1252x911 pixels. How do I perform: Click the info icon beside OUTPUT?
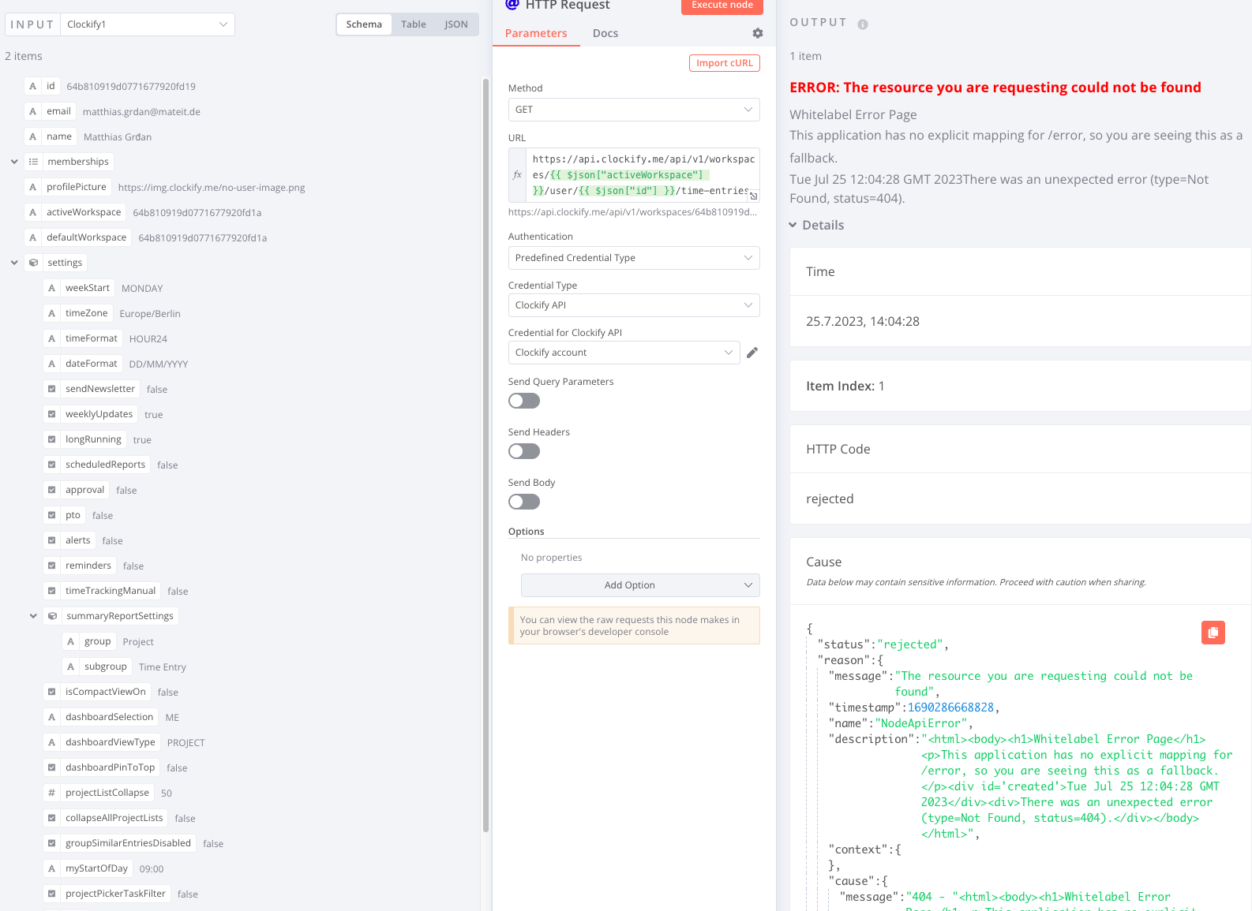(863, 24)
